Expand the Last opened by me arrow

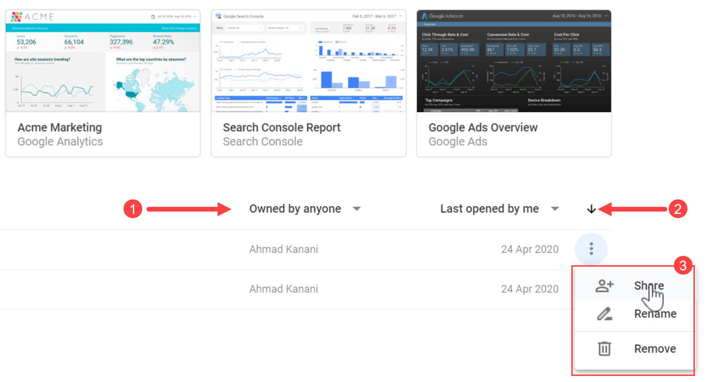[x=555, y=209]
